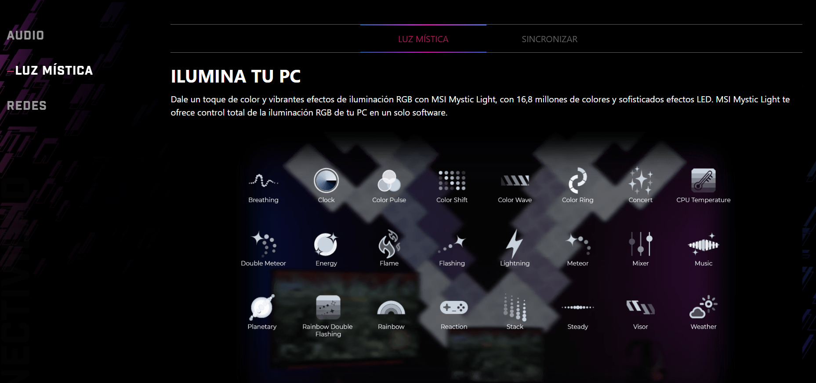Click the CPU Temperature thermometer icon
816x383 pixels.
tap(704, 181)
